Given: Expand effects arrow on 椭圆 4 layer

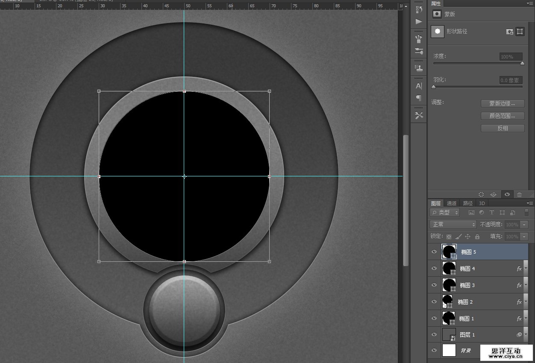Looking at the screenshot, I should (526, 269).
